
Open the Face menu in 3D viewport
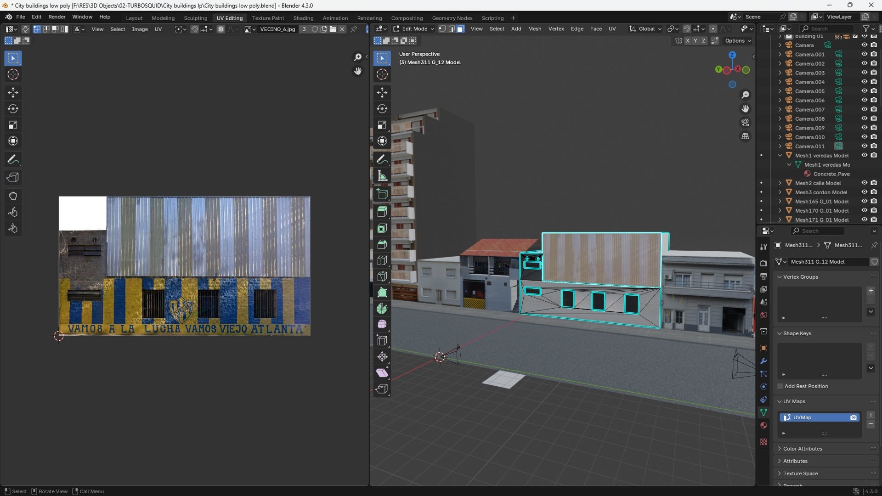click(x=596, y=29)
